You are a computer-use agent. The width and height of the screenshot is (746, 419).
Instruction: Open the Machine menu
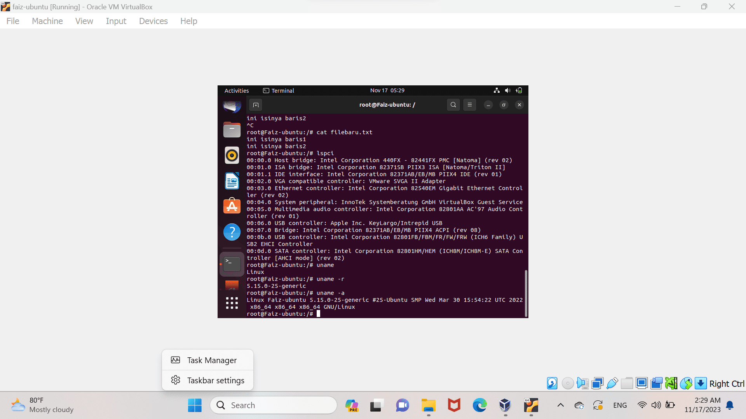47,21
